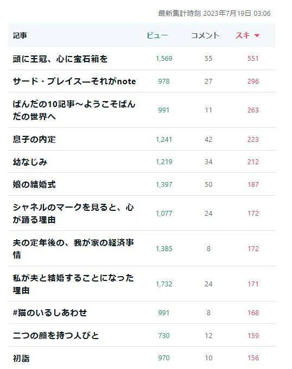Open article サード・プレイス―それがnote
The width and height of the screenshot is (292, 369).
click(74, 82)
